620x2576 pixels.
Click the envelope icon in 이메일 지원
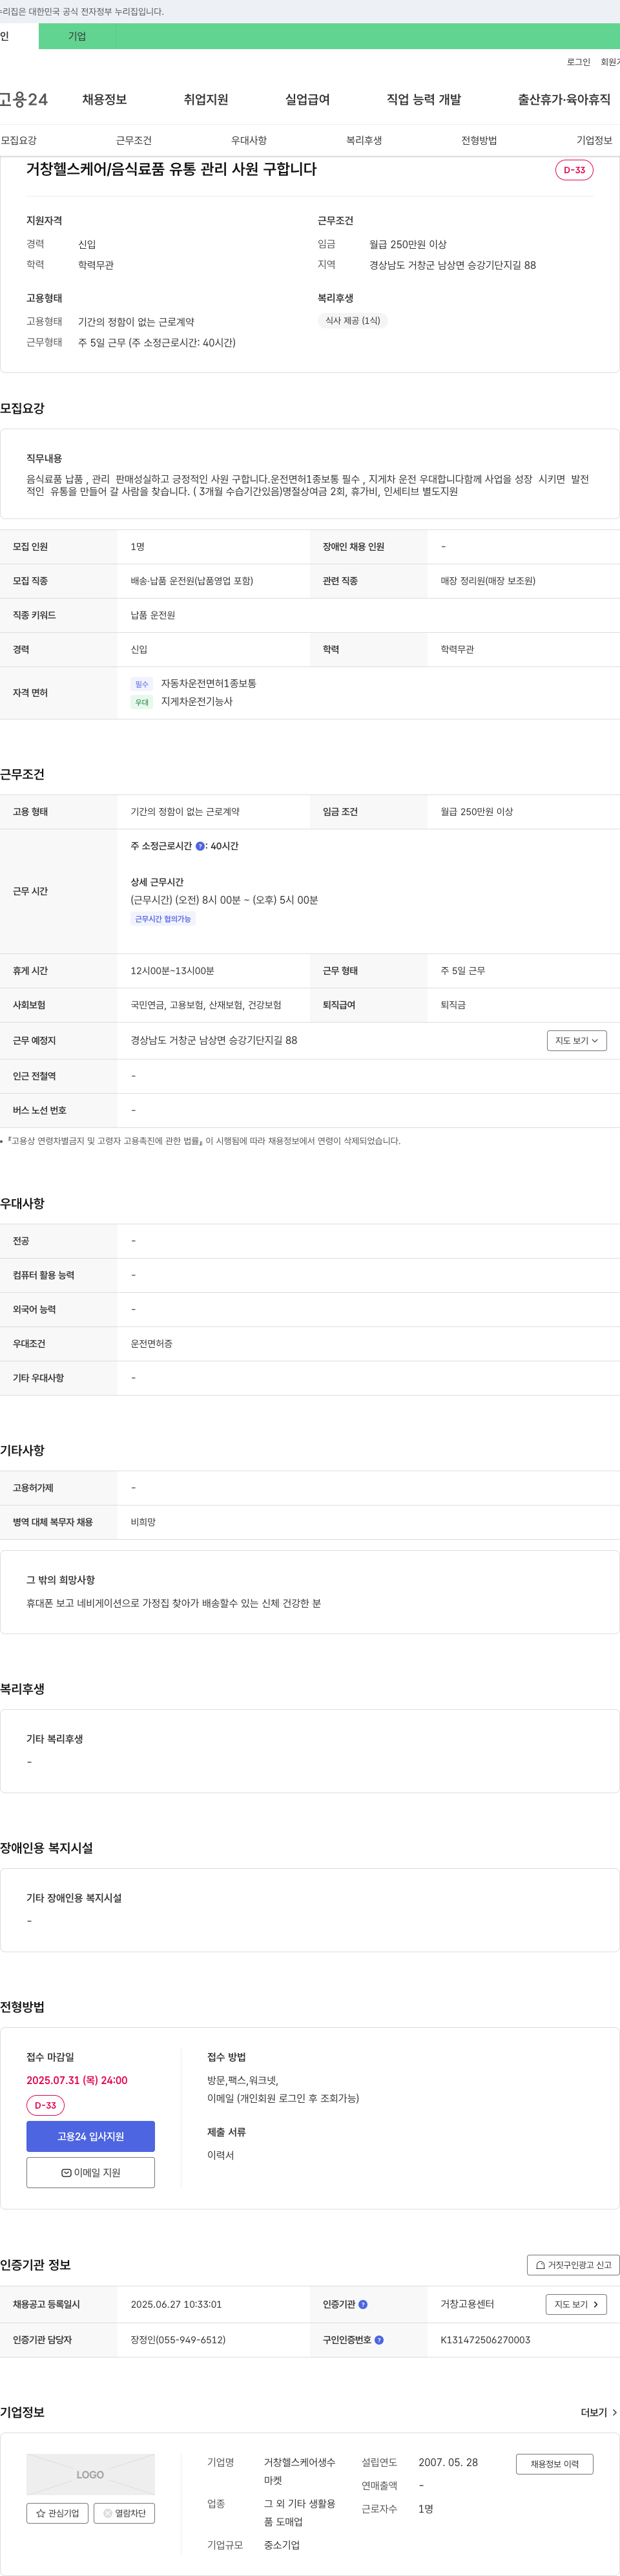[66, 2173]
